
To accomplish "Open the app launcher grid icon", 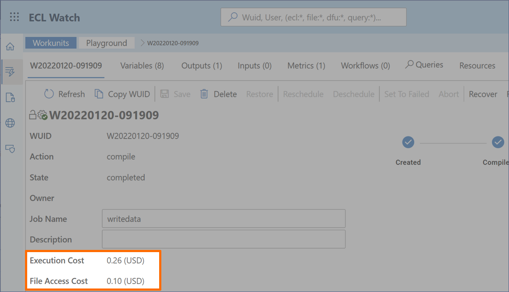I will click(14, 17).
